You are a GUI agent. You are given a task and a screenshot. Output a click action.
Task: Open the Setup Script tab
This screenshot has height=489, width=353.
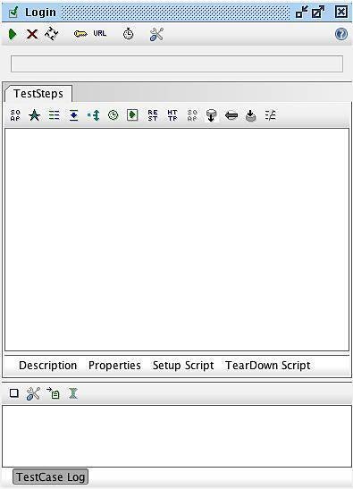tap(183, 366)
